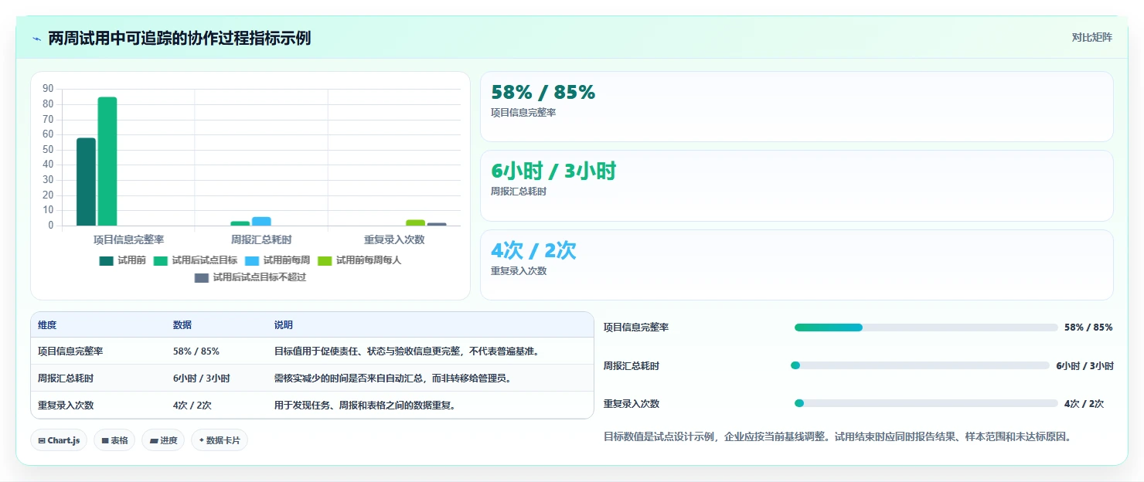
Task: Select the 项目信息完整率 table row label
Action: tap(70, 351)
